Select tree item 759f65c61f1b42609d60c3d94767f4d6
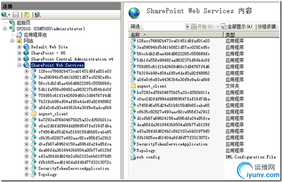 tap(75, 95)
